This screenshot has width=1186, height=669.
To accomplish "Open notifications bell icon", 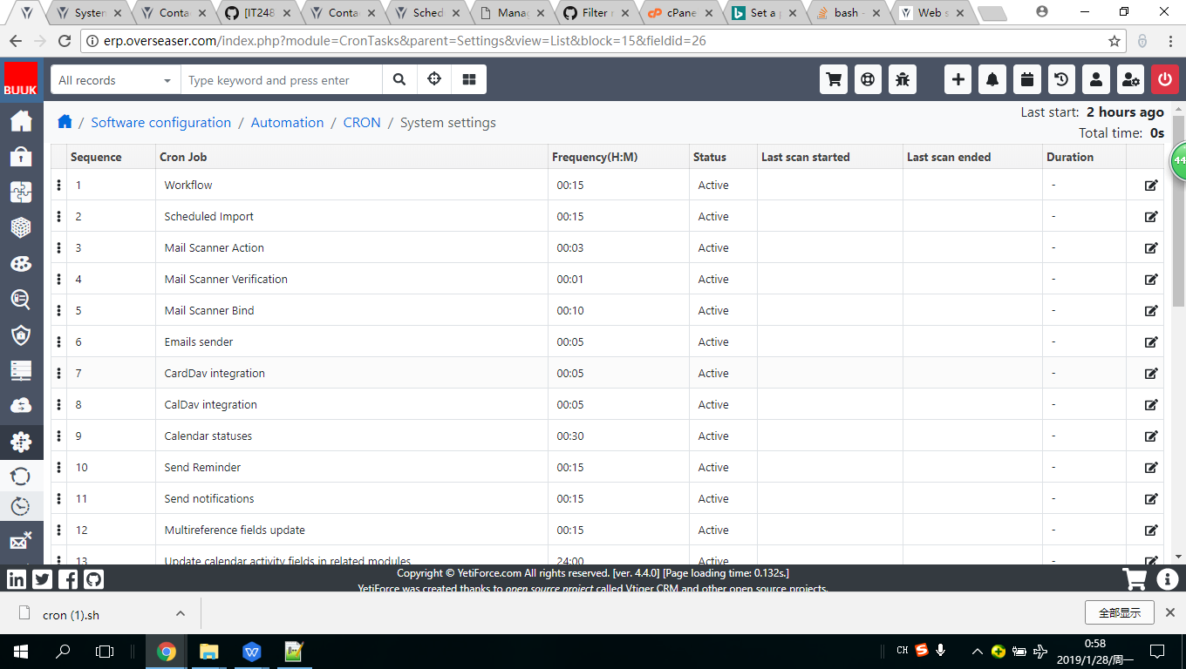I will 992,79.
